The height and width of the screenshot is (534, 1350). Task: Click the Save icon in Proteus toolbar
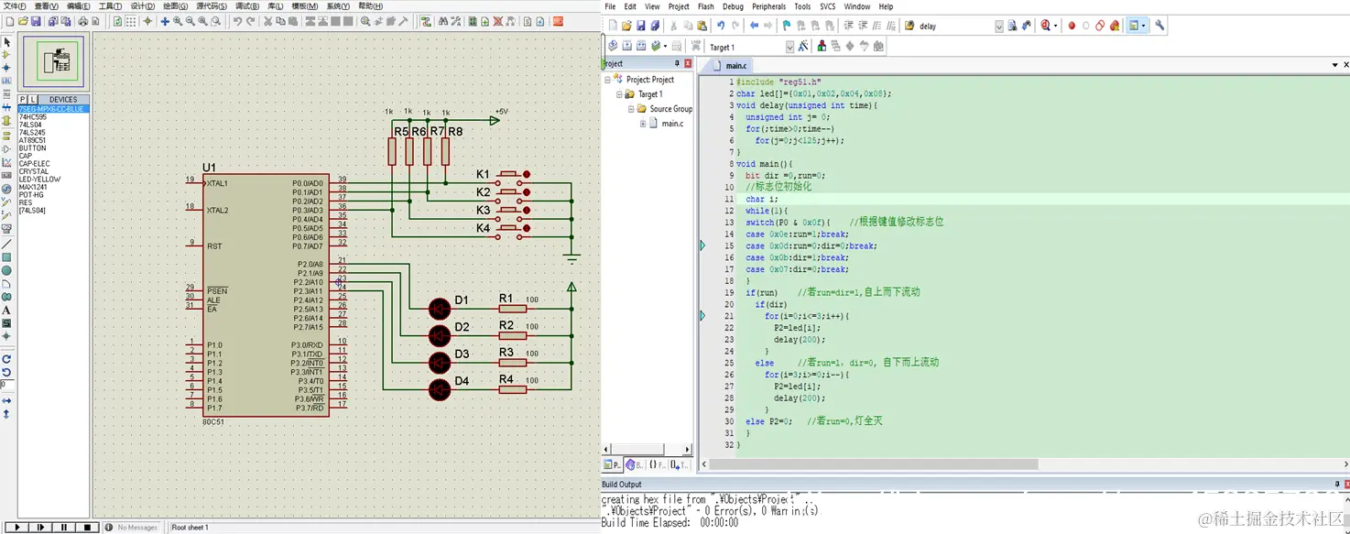tap(36, 21)
